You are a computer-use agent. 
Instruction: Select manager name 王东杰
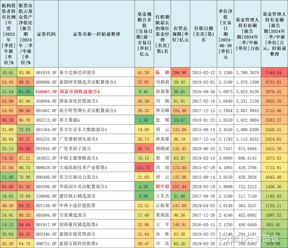click(162, 196)
